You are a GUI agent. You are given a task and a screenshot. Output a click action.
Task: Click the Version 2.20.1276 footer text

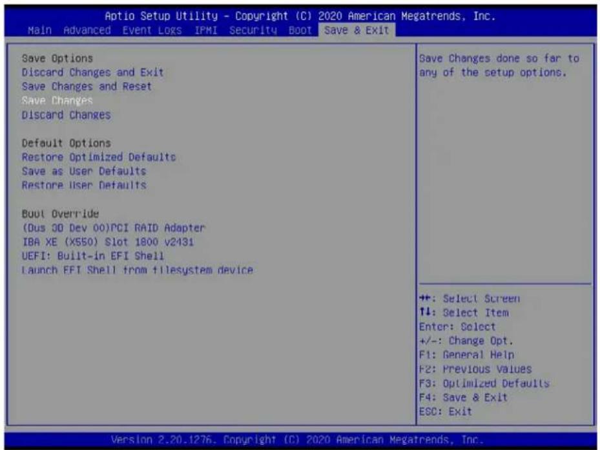297,440
